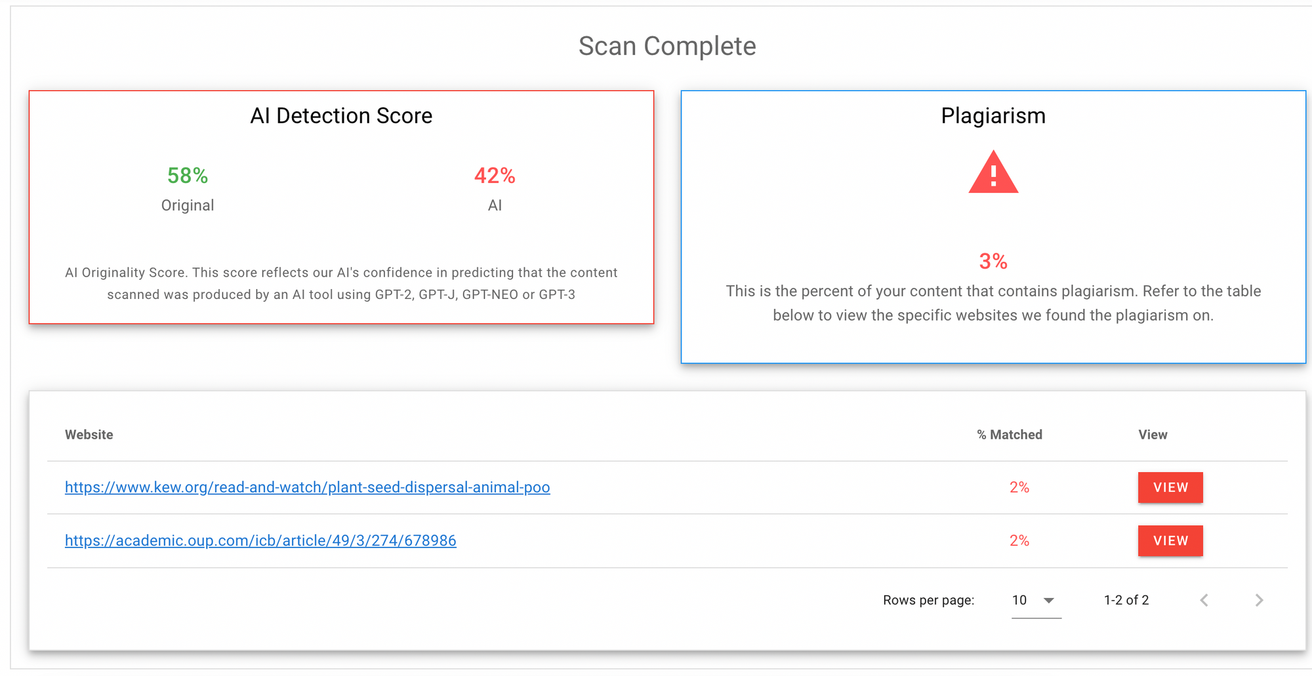This screenshot has height=676, width=1312.
Task: Go to next page of results
Action: coord(1259,600)
